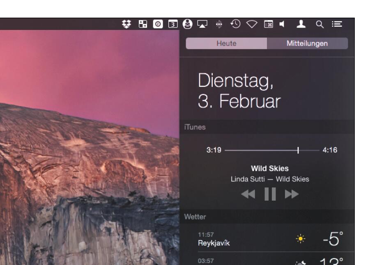Skip to the next track
Viewport: 370px width, 265px height.
coord(292,194)
